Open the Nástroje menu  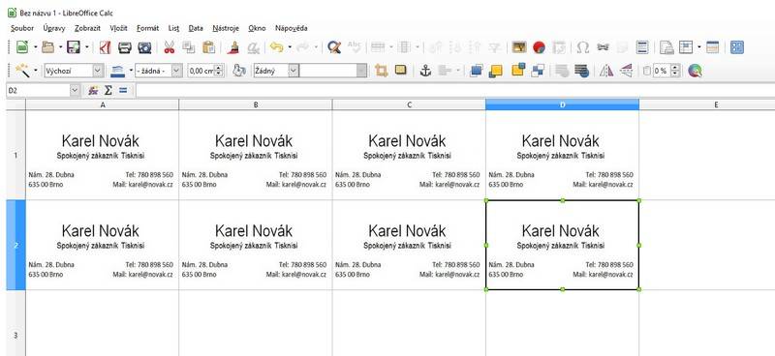click(226, 28)
